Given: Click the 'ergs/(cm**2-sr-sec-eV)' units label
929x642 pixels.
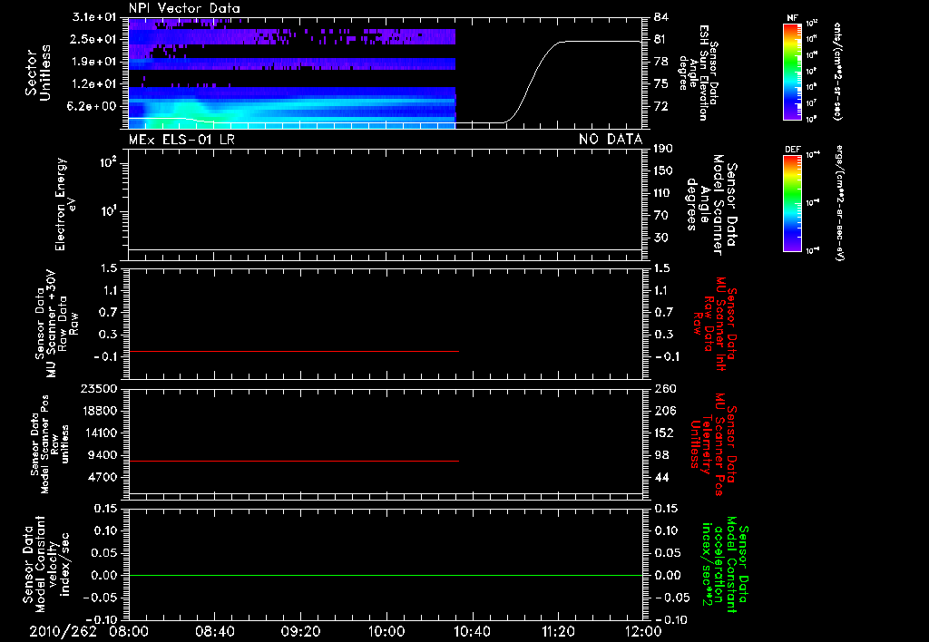Looking at the screenshot, I should pyautogui.click(x=839, y=203).
